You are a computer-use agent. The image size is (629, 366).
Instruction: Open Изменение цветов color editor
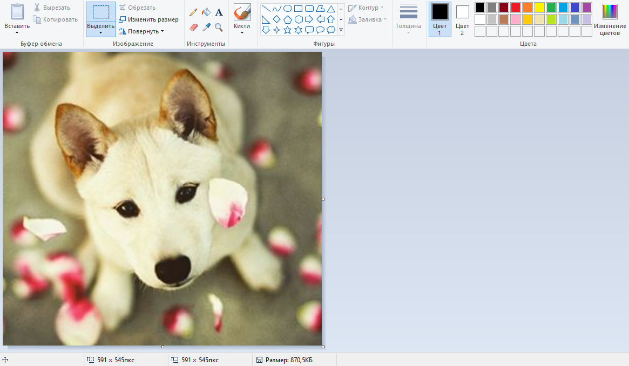610,19
